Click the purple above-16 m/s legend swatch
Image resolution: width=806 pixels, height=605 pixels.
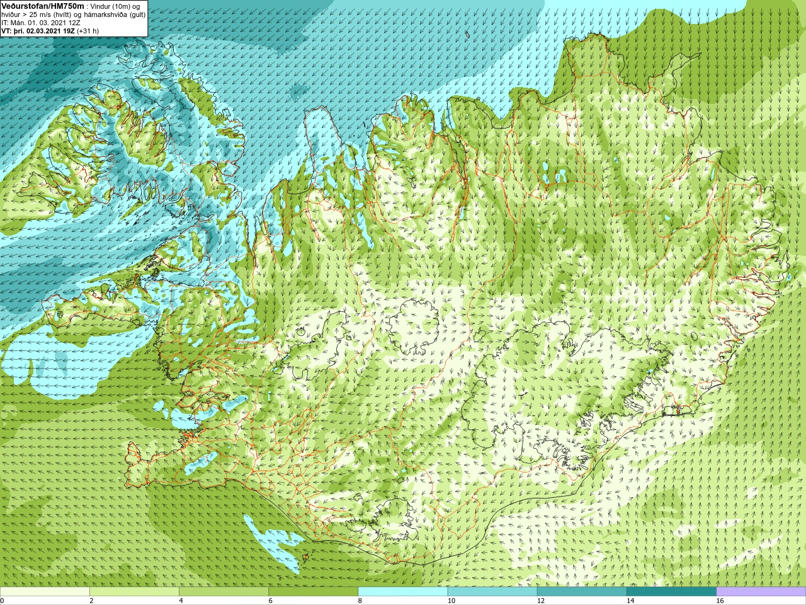761,592
